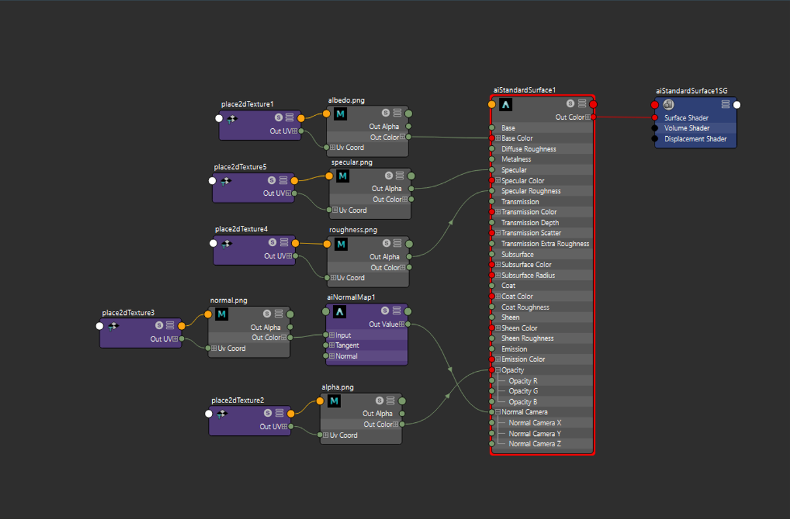Expand Base Color attribute on aiStandardSurface1
Viewport: 790px width, 519px height.
(x=498, y=138)
